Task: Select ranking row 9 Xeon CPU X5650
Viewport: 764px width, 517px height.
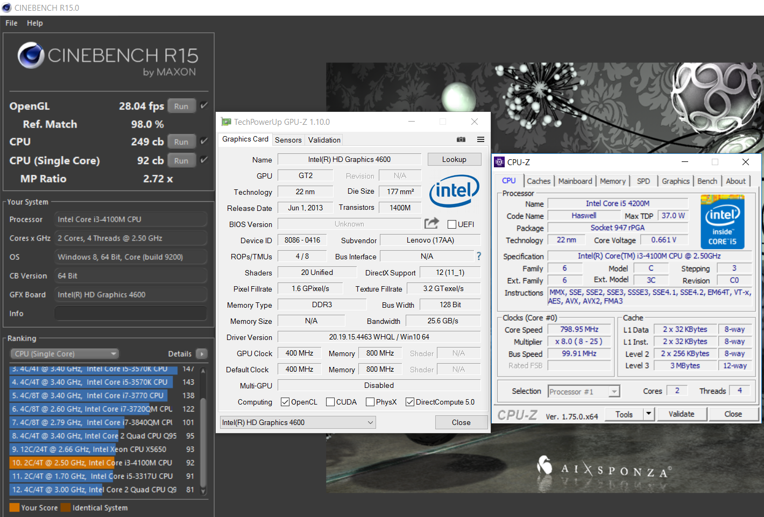Action: coord(103,449)
